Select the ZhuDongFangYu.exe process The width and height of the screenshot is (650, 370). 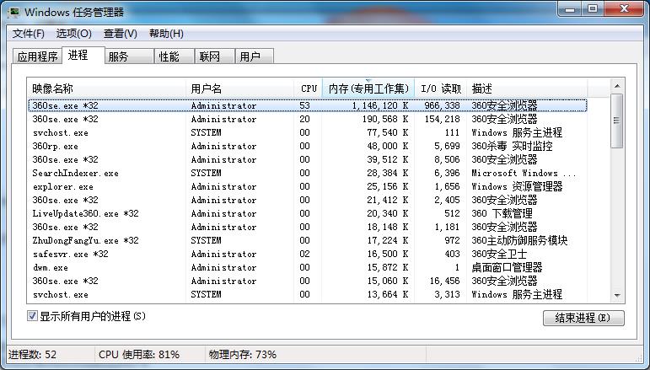tap(308, 240)
